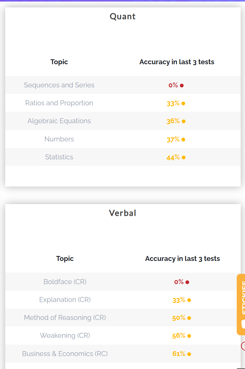
Task: Click the 44% accuracy value for Statistics
Action: point(173,157)
